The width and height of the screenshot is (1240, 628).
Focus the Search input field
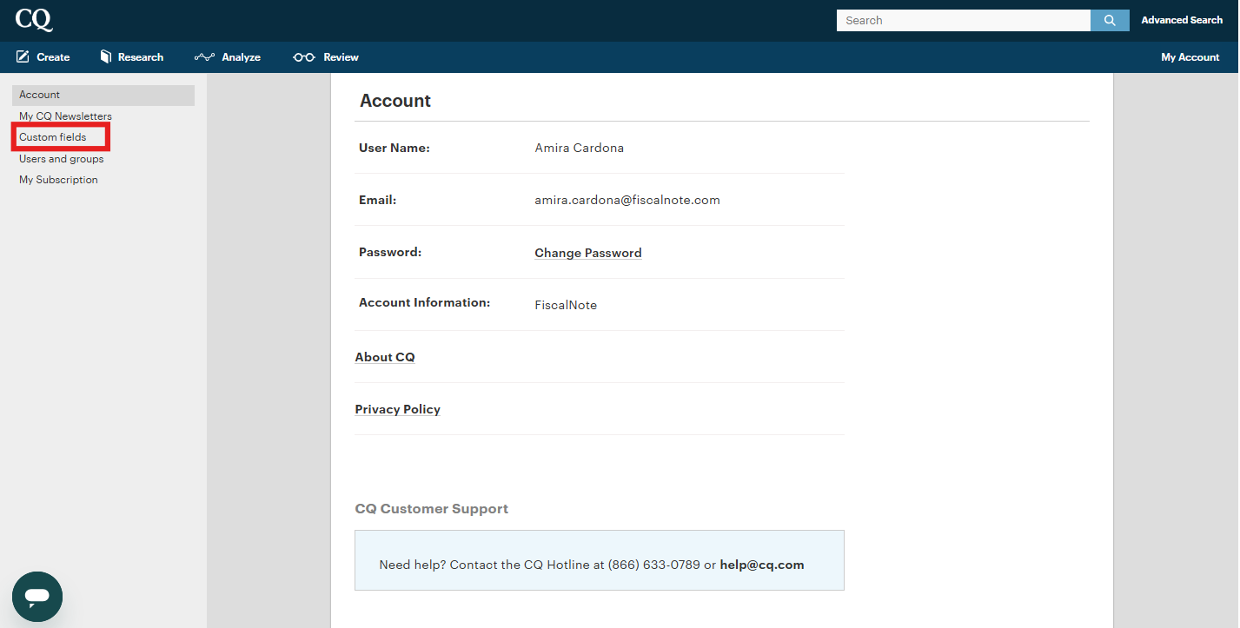(963, 20)
